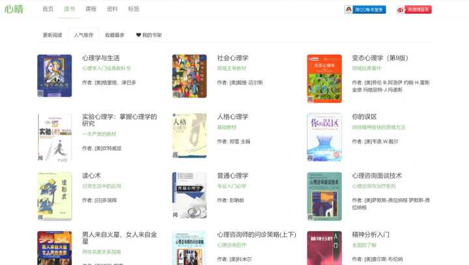Click the 精神分析入门 title link

(x=371, y=234)
